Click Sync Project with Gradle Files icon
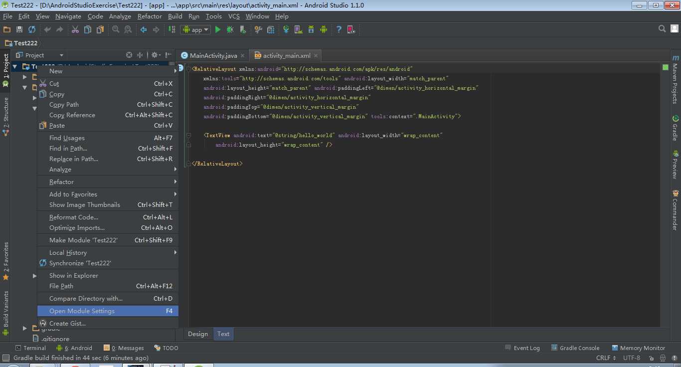 (x=286, y=29)
